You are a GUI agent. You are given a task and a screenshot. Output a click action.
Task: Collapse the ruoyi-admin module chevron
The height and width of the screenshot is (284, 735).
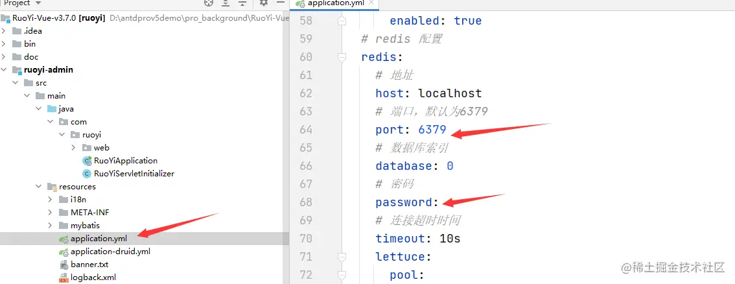tap(5, 70)
